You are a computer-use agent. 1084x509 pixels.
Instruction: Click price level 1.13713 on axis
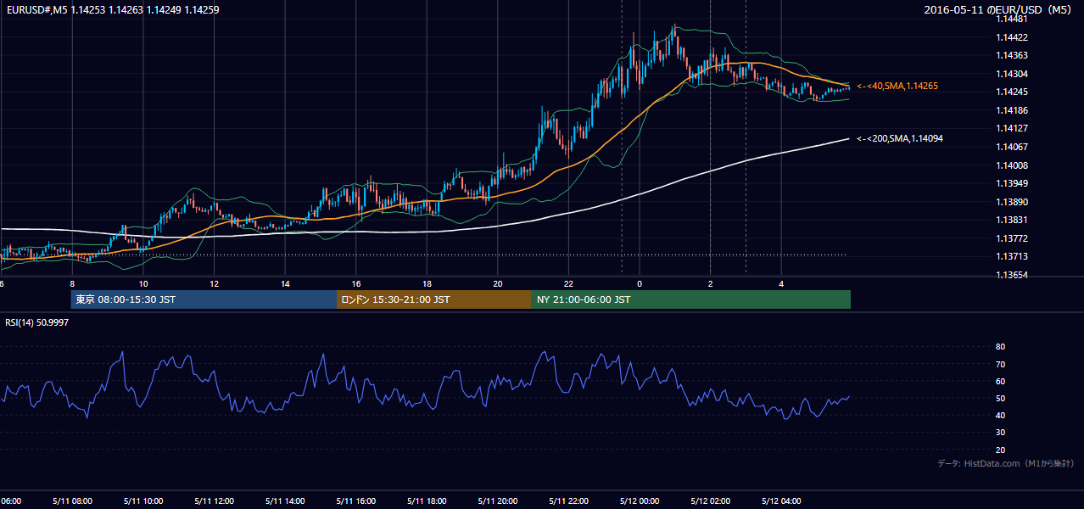[x=1012, y=256]
